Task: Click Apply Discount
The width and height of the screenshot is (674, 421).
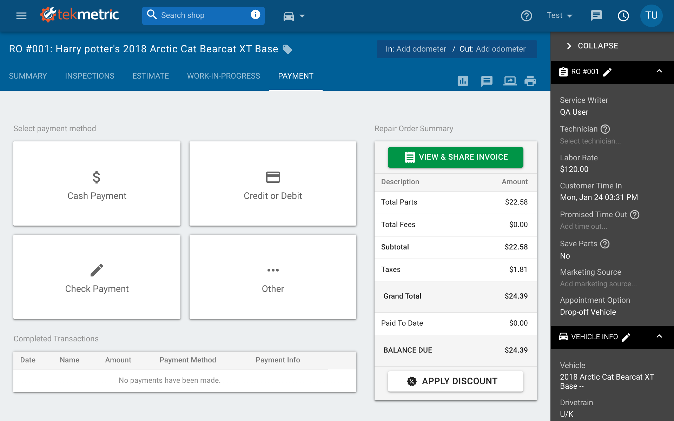Action: (x=455, y=381)
